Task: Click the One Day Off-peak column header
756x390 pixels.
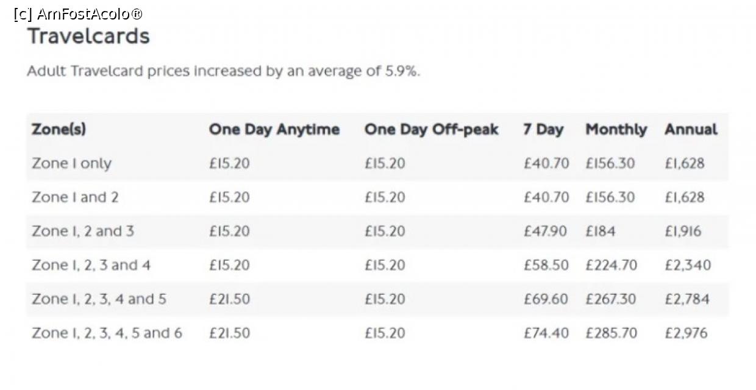Action: coord(432,129)
